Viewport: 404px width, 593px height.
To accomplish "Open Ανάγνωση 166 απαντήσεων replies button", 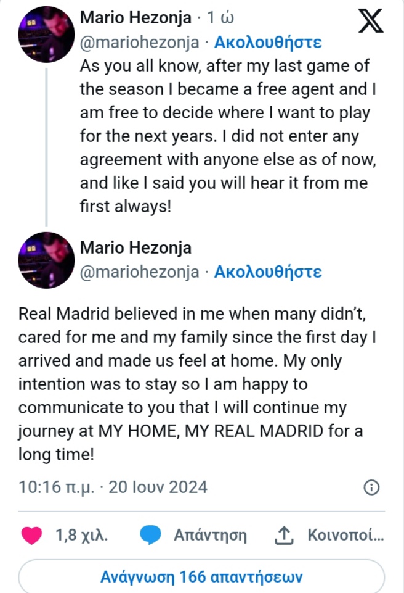I will pyautogui.click(x=201, y=578).
